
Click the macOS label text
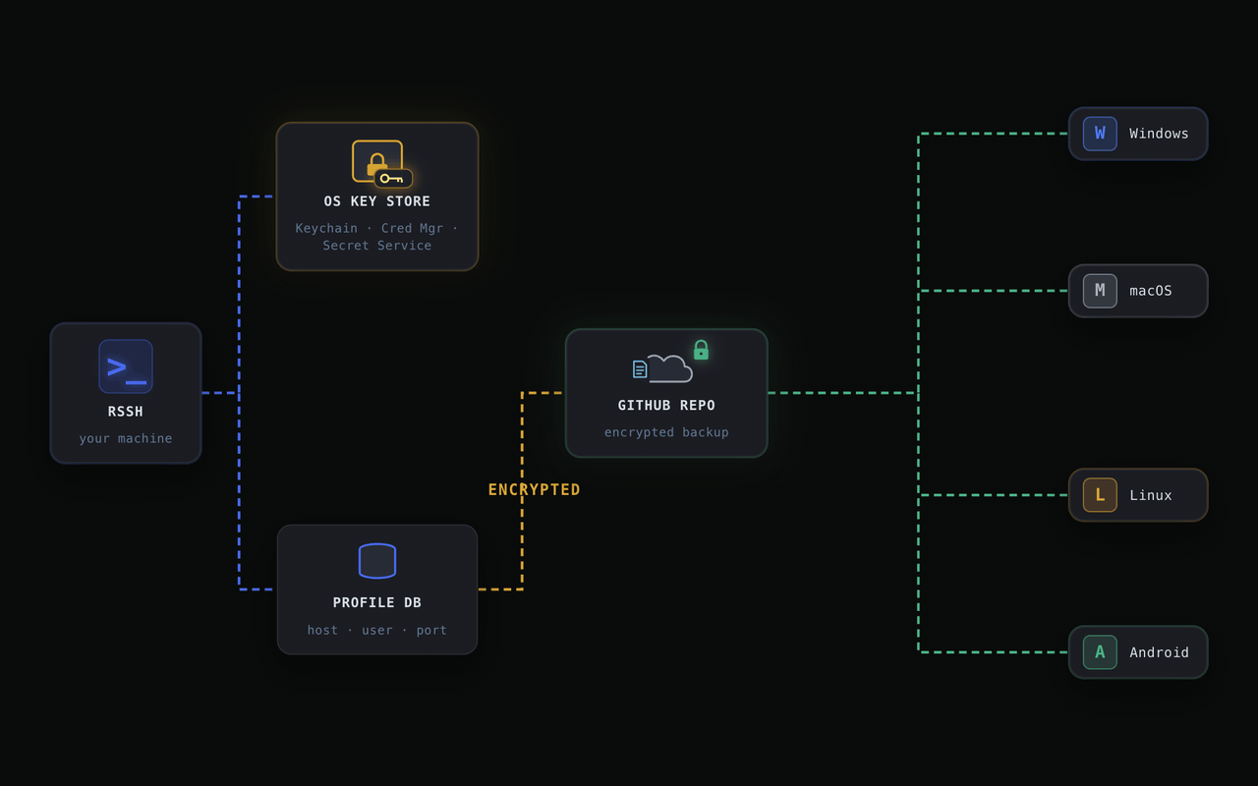point(1151,291)
